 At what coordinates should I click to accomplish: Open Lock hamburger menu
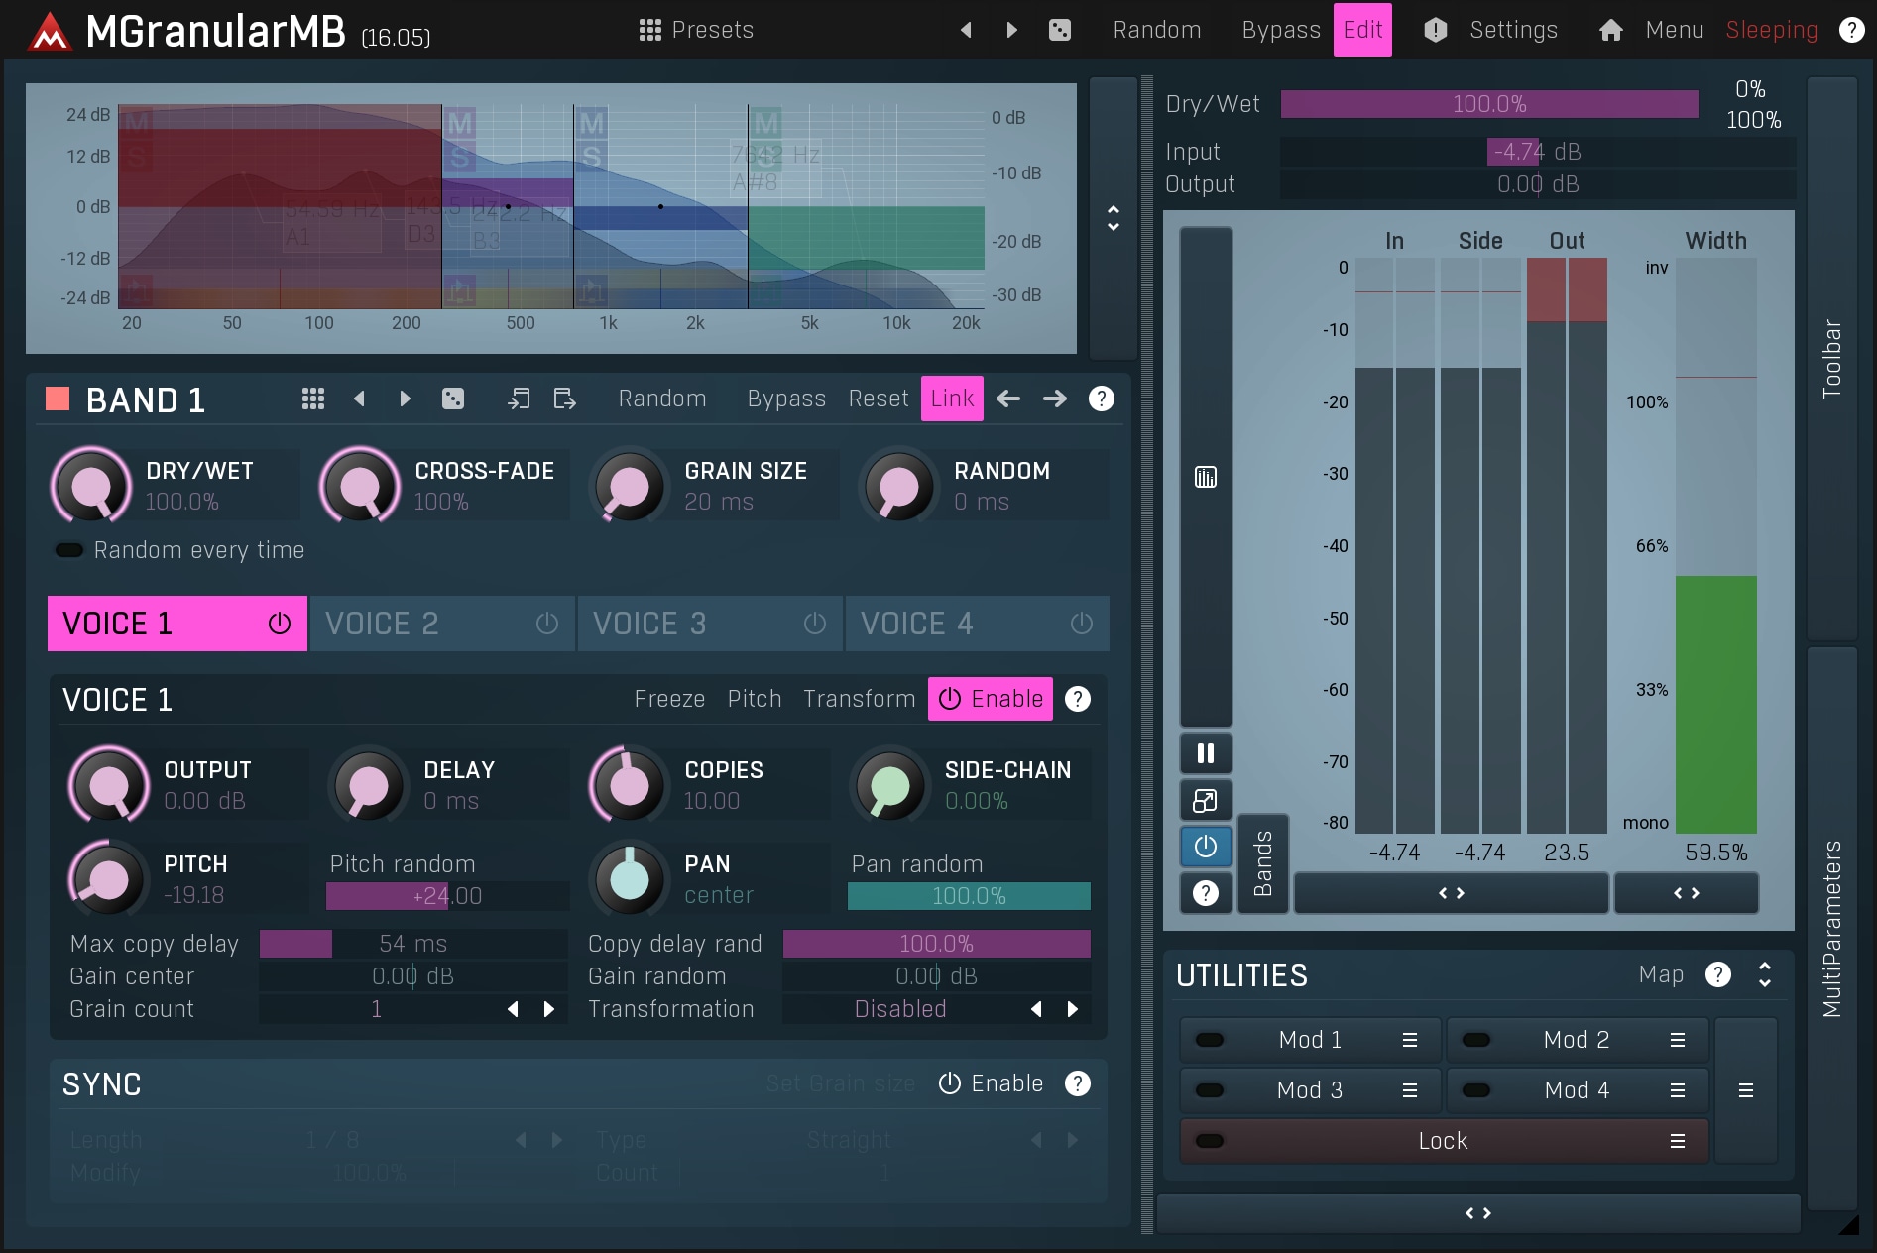tap(1678, 1141)
